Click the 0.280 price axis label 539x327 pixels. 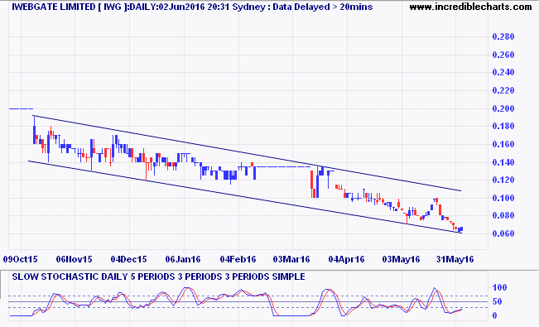pos(503,36)
